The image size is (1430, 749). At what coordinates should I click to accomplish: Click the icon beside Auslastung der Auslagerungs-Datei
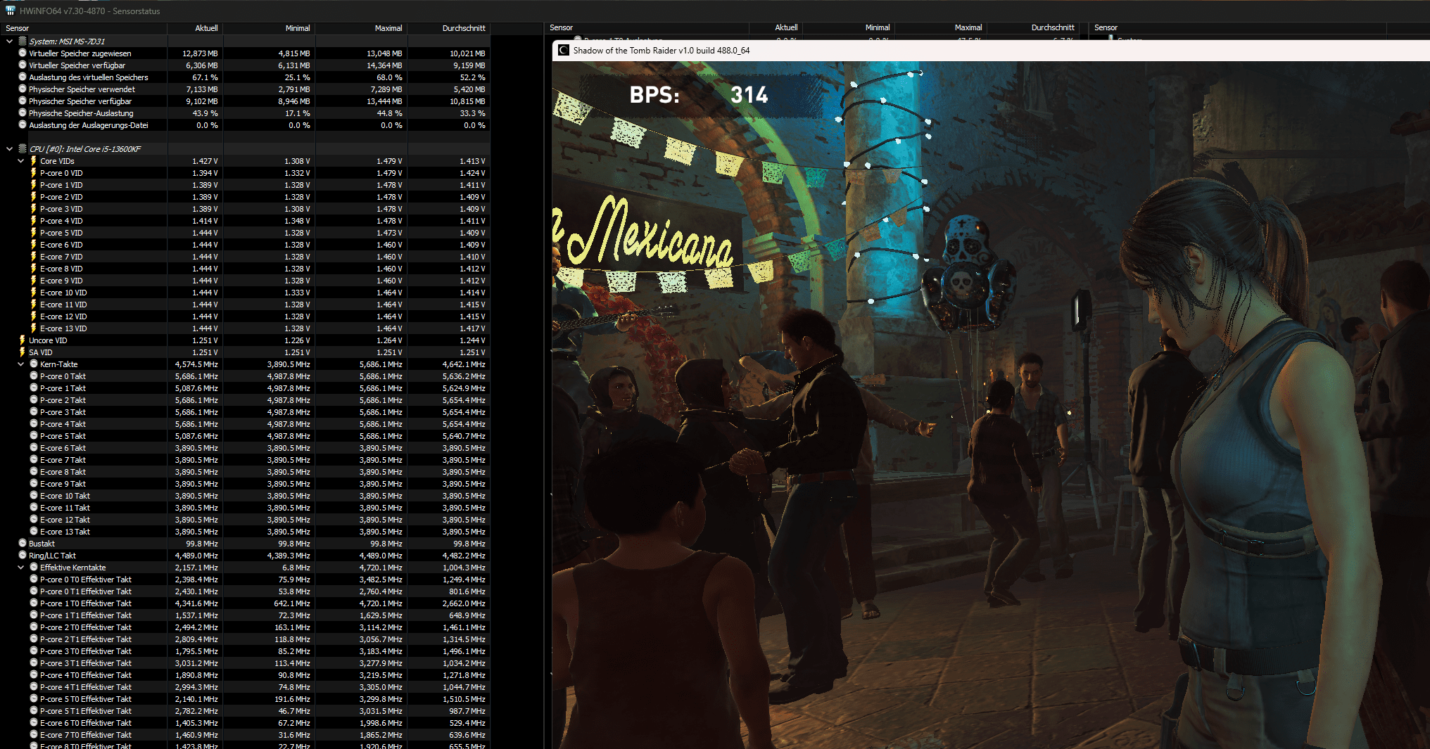coord(23,124)
